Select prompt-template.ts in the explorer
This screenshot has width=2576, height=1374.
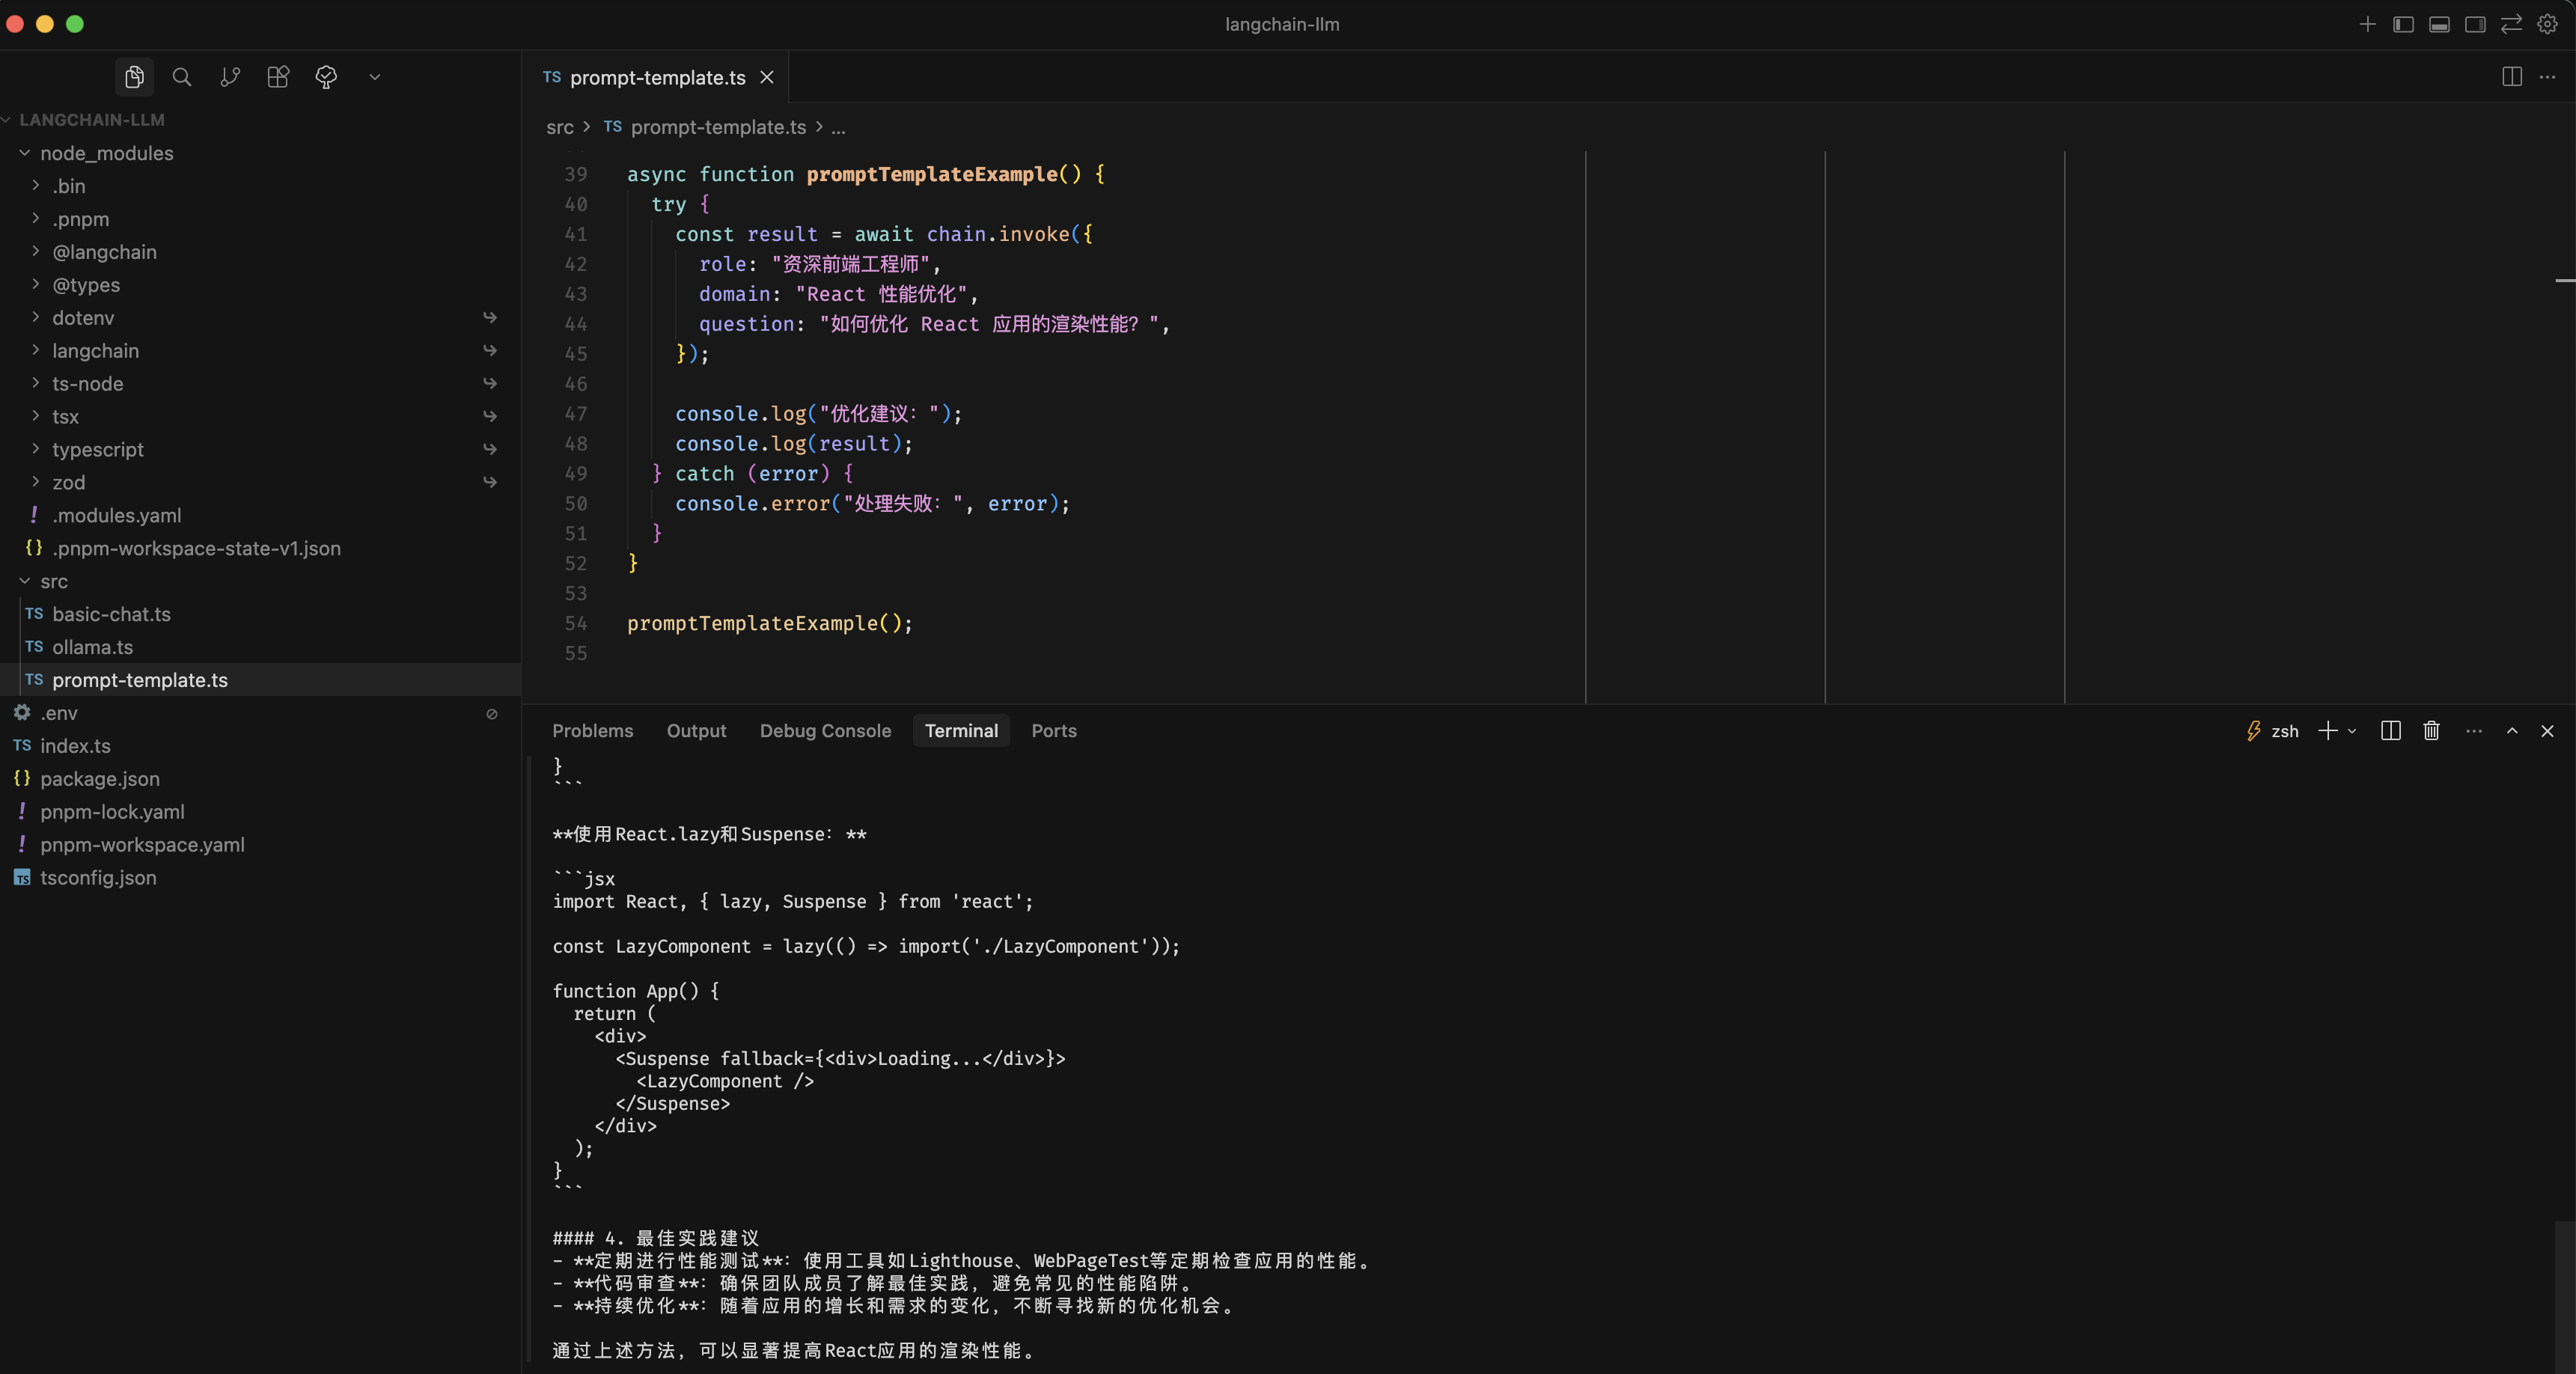pos(260,680)
